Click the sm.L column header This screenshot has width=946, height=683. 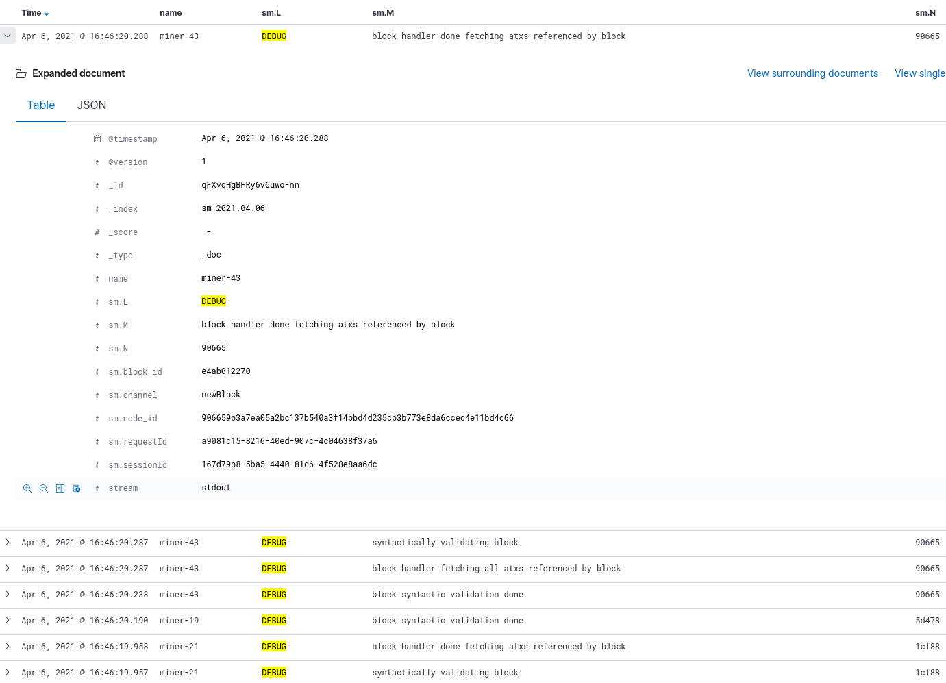pos(271,13)
